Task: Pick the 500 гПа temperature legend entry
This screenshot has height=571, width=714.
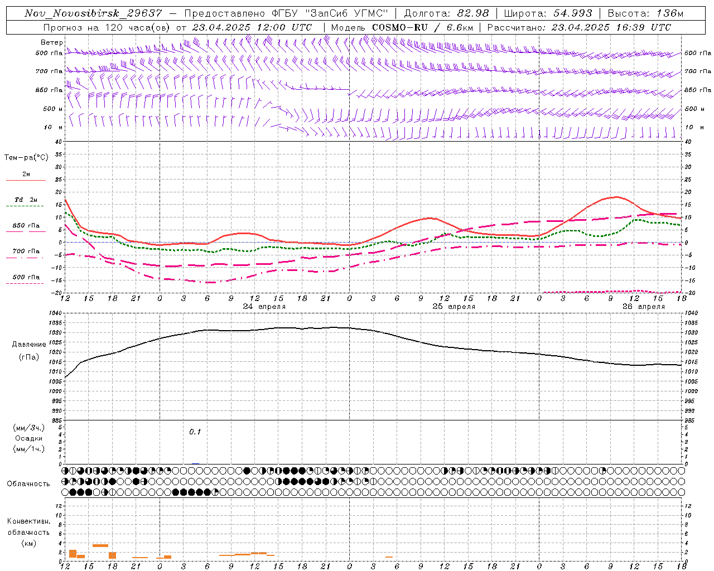Action: point(26,279)
